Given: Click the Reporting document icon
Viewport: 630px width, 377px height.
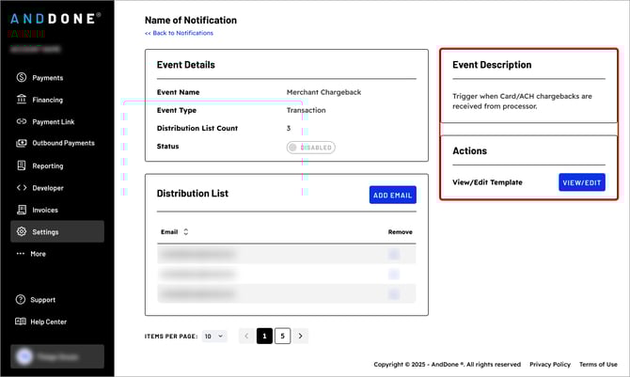Looking at the screenshot, I should pyautogui.click(x=22, y=165).
